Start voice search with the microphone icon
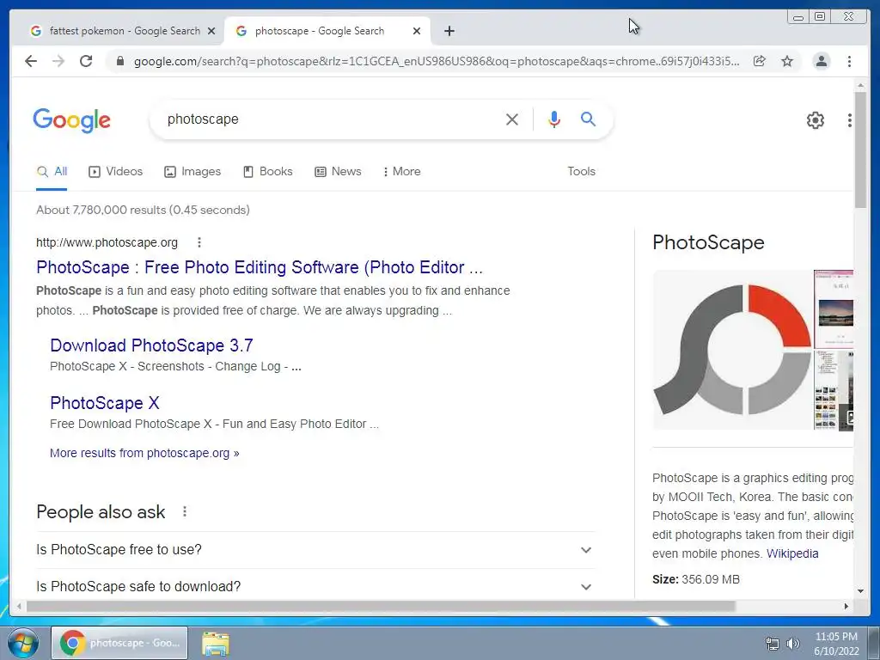 pos(554,119)
